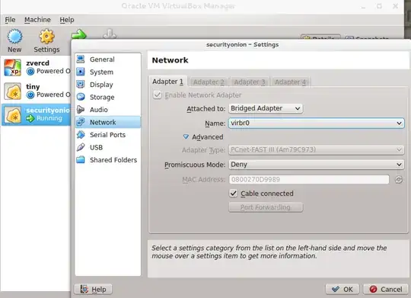Select the zvercd XP virtual machine icon

[13, 68]
